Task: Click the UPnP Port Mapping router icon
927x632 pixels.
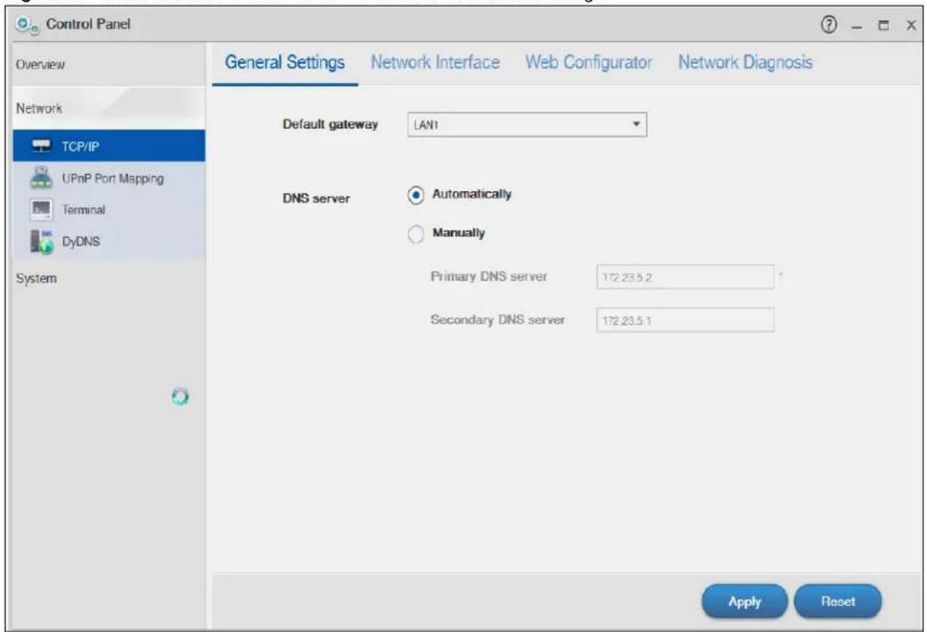Action: click(41, 178)
